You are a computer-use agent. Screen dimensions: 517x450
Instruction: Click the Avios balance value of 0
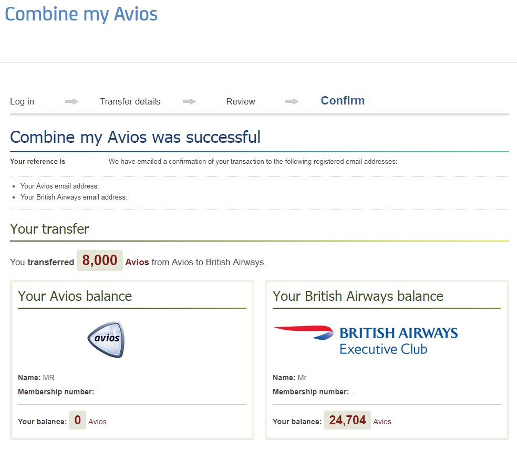click(77, 420)
